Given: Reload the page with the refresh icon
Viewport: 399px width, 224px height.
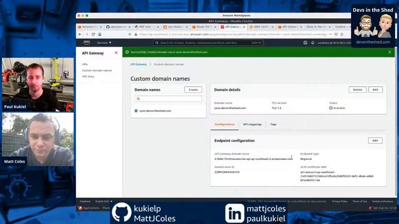Looking at the screenshot, I should (x=93, y=34).
